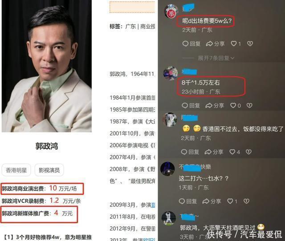This screenshot has height=241, width=285.
Task: Select the 香港明星 tag
Action: 16,170
